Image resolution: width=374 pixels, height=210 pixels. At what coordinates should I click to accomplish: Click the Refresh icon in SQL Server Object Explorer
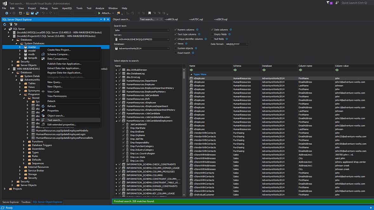[4, 24]
